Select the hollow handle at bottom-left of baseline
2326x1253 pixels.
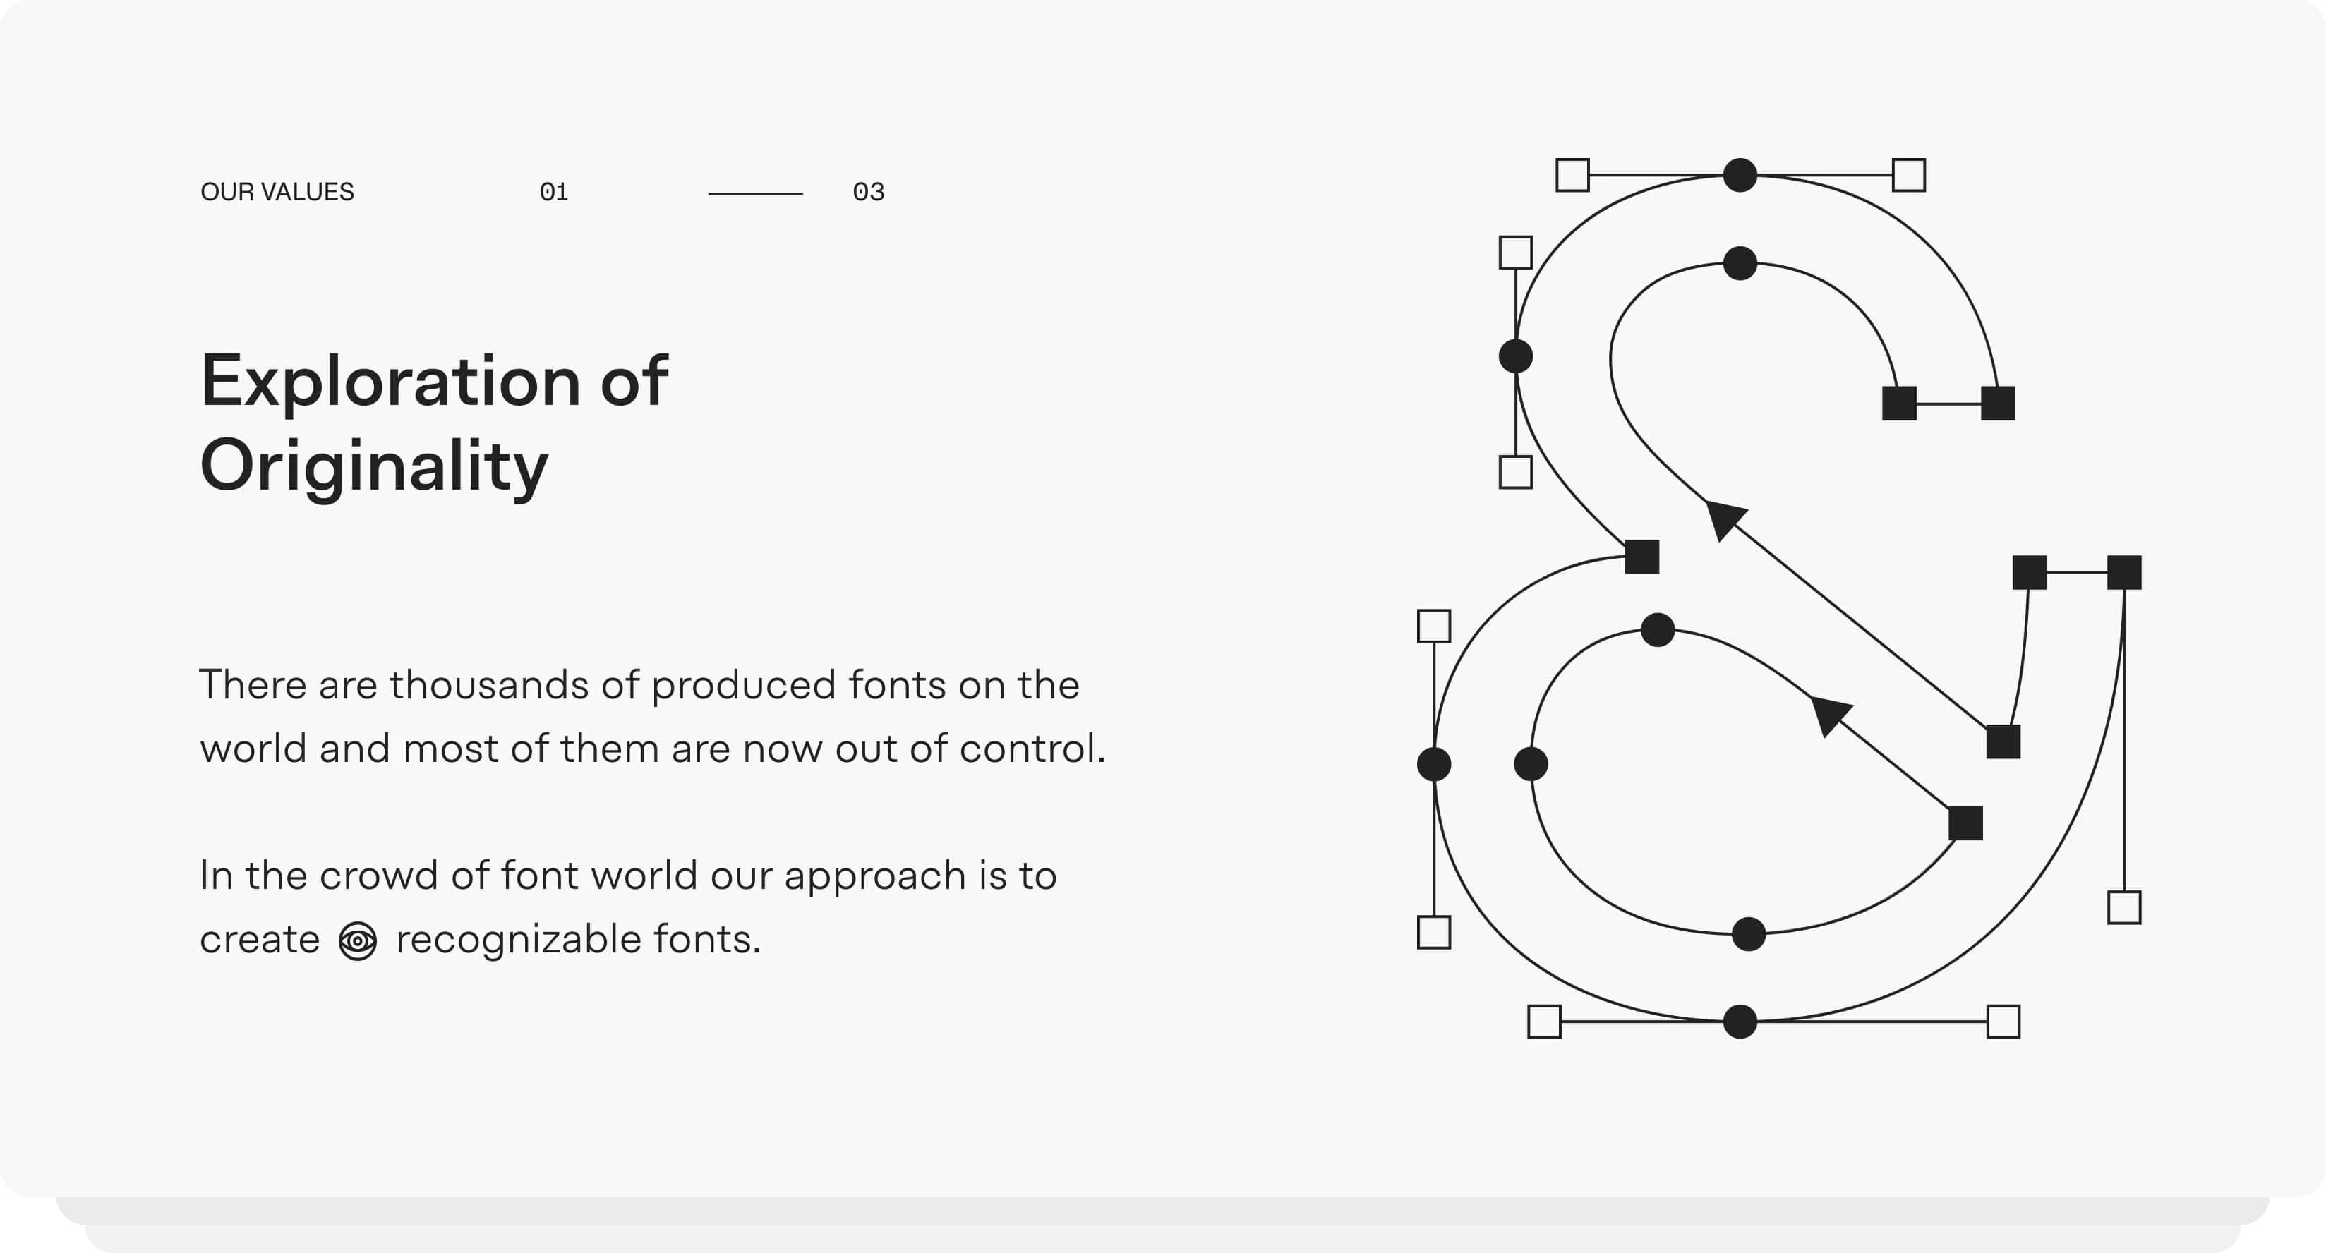point(1544,1021)
